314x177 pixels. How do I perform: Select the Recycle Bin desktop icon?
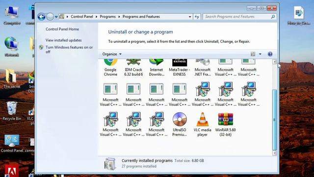click(x=12, y=111)
